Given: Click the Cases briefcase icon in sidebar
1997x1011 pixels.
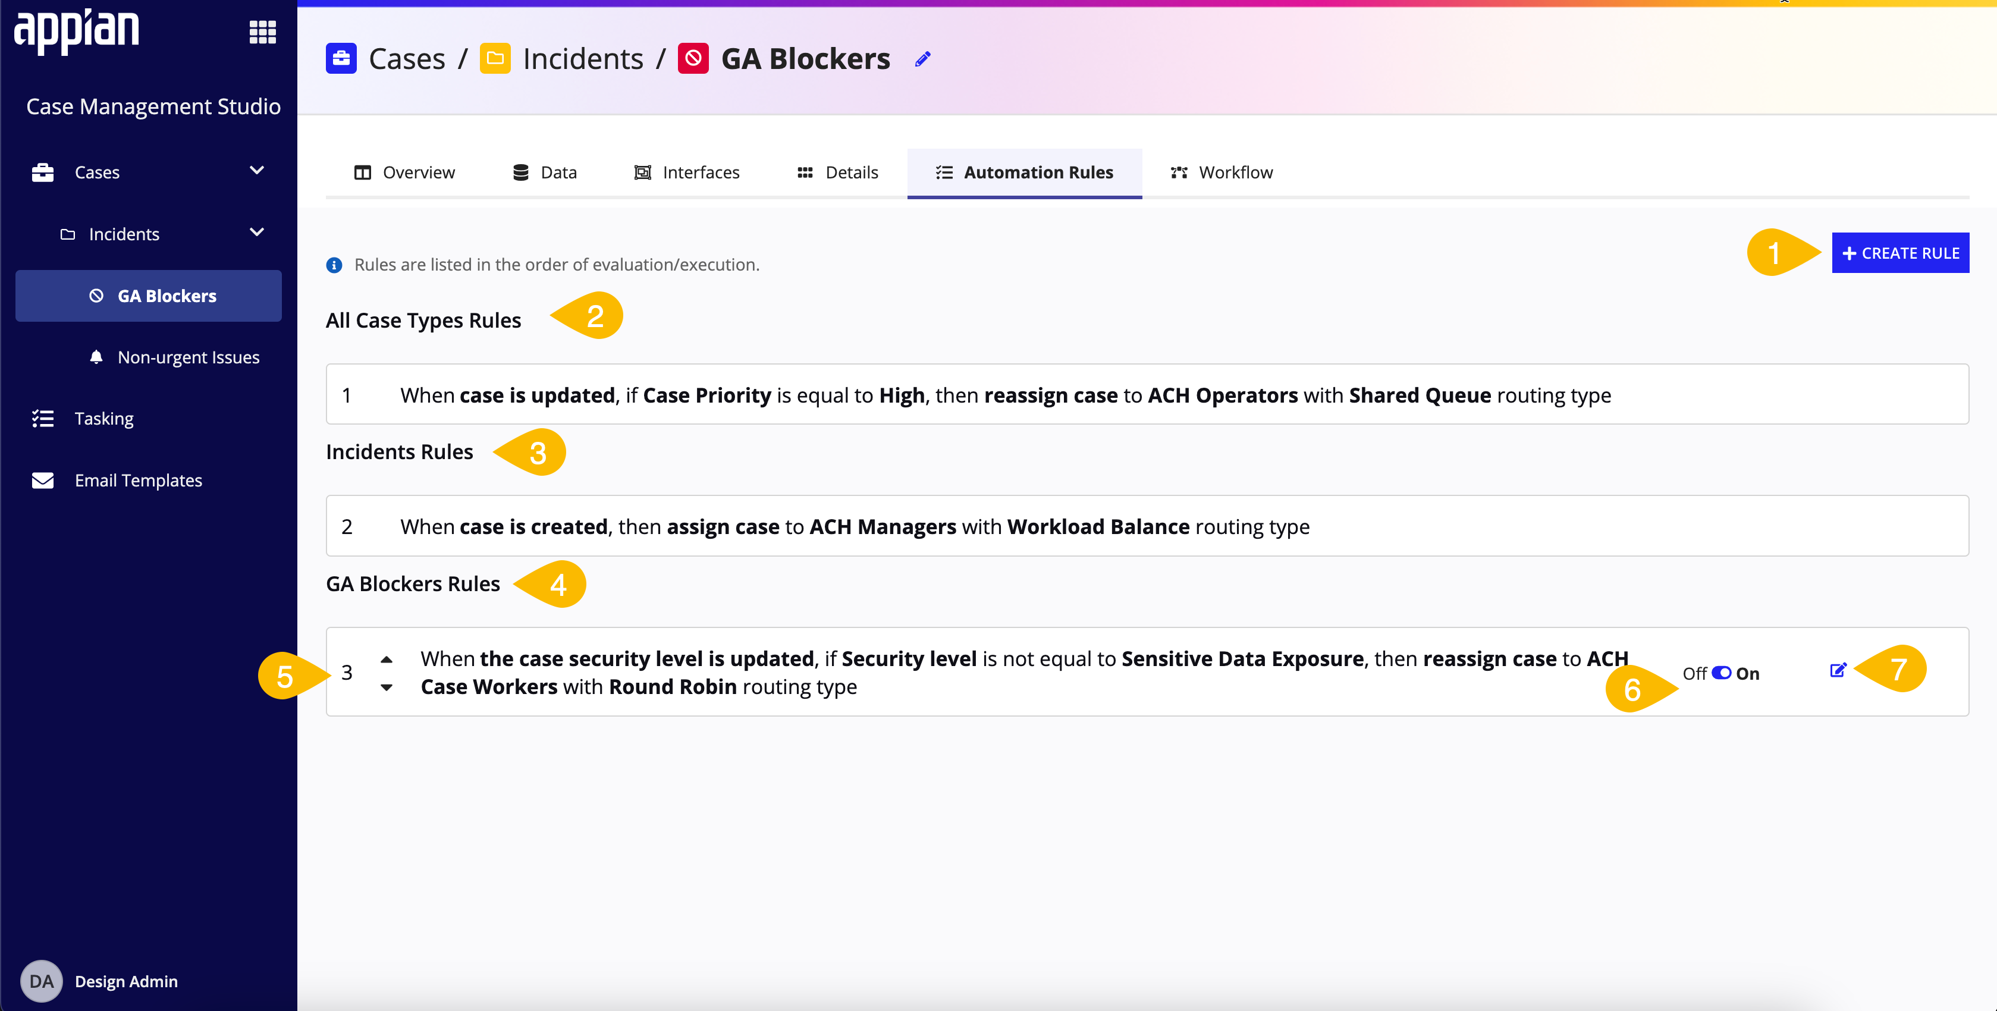Looking at the screenshot, I should click(43, 172).
